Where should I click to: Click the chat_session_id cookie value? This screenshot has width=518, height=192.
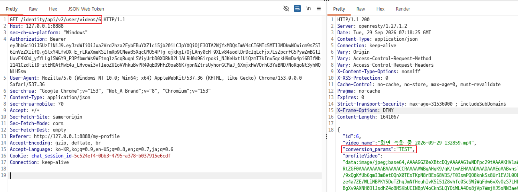(x=122, y=156)
